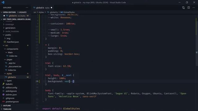The width and height of the screenshot is (198, 111).
Task: Minimize the VS Code window
Action: click(179, 2)
